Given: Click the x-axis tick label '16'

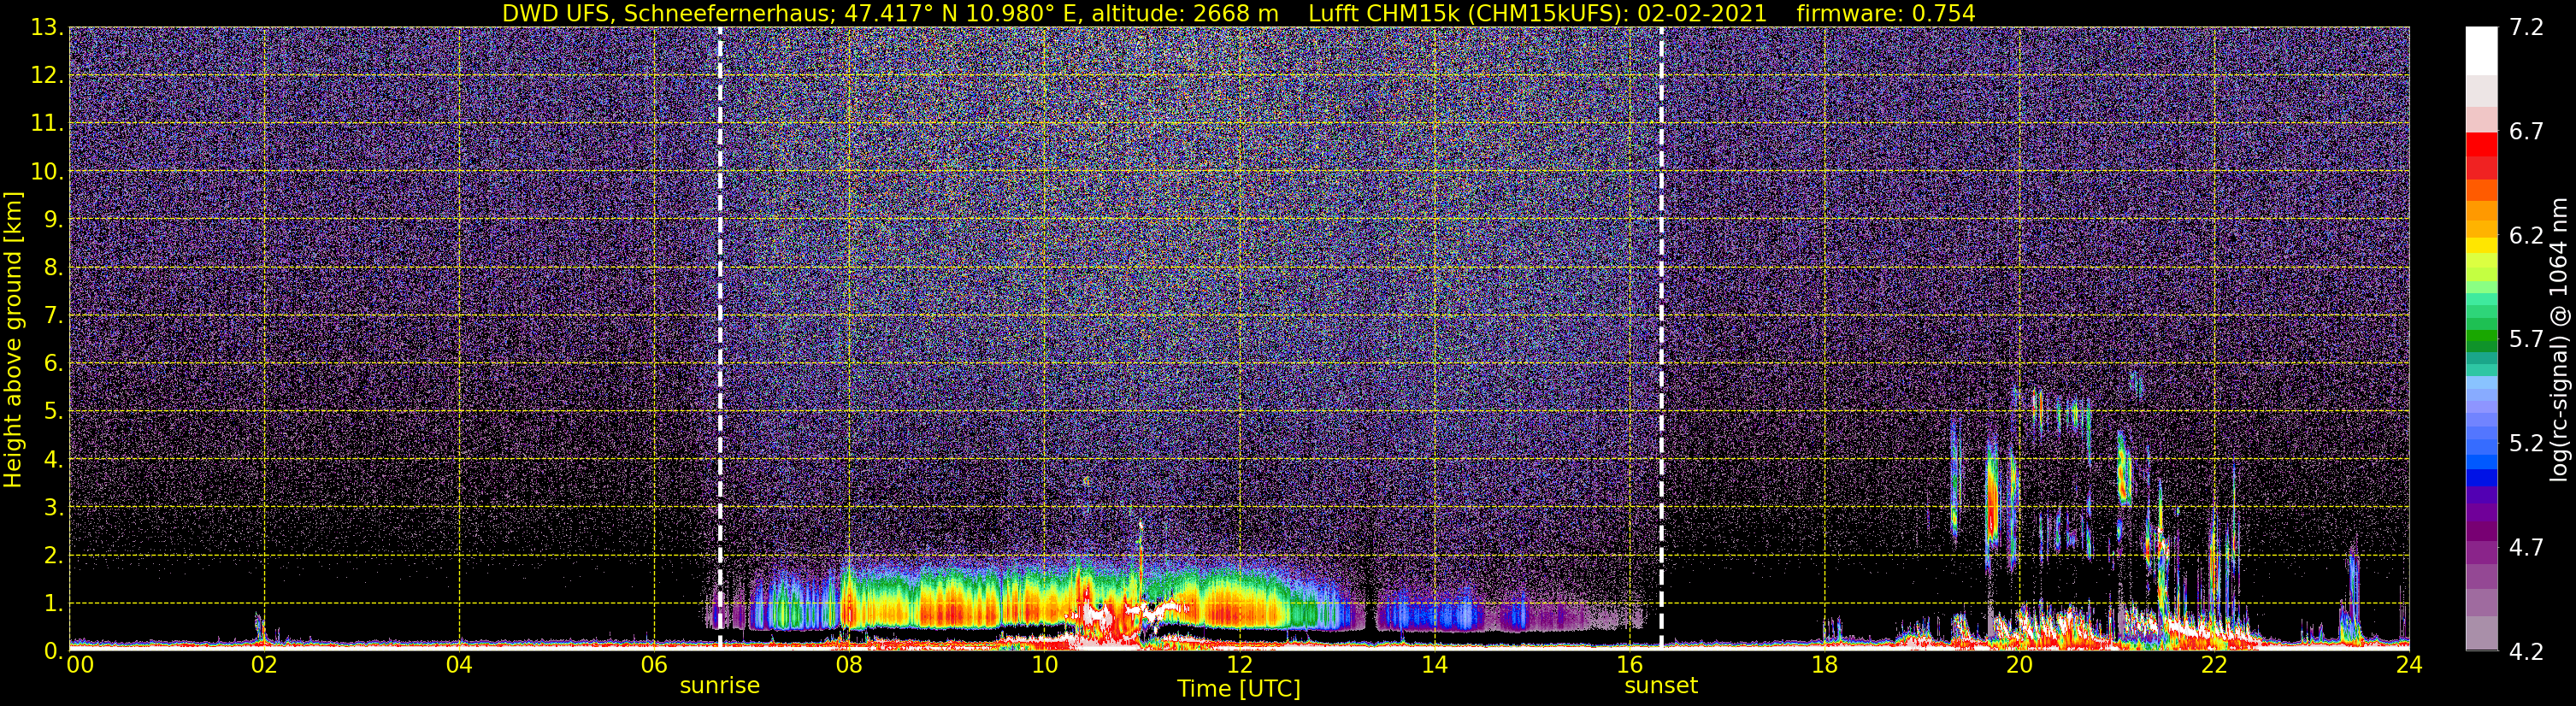Looking at the screenshot, I should (1629, 665).
